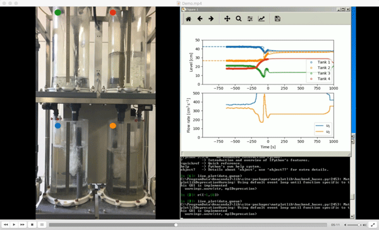The width and height of the screenshot is (379, 230).
Task: Open the Edit axis and curve parameters icon
Action: 262,19
